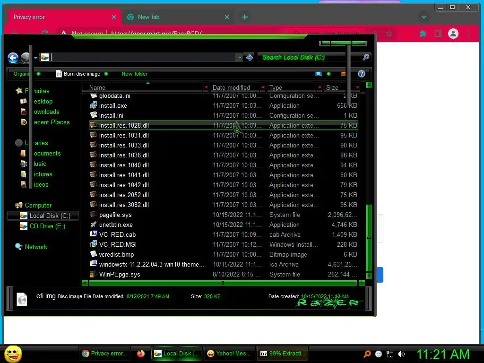The image size is (484, 363).
Task: Click the Back arrow in Explorer
Action: (13, 58)
